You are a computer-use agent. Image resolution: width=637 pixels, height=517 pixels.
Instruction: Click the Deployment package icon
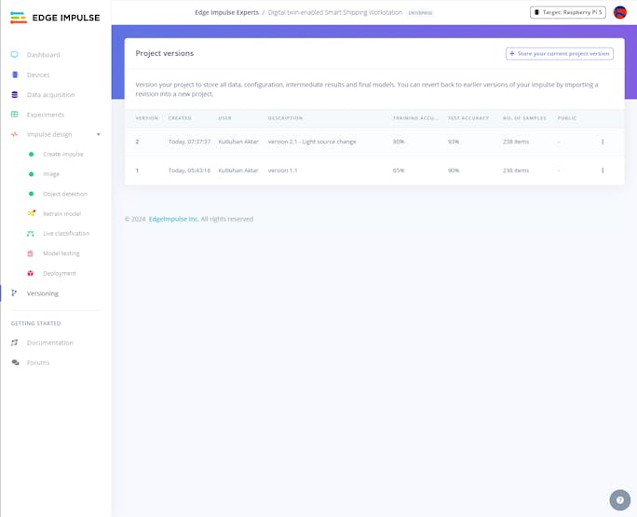(x=31, y=274)
